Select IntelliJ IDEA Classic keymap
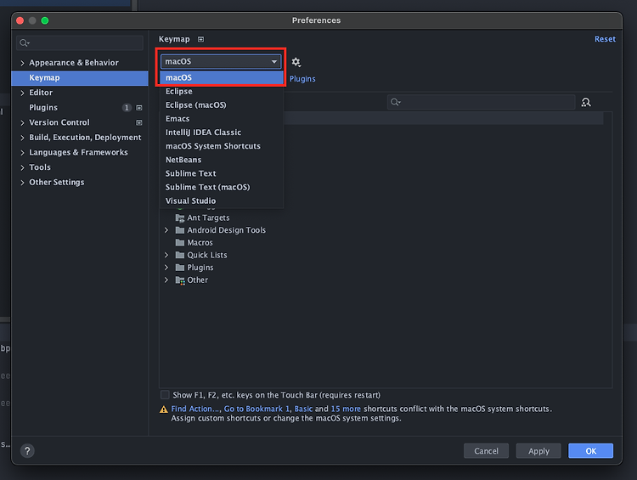 click(222, 133)
